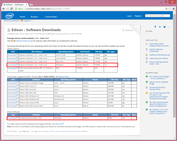Share page via Twitter icon

(x=165, y=27)
